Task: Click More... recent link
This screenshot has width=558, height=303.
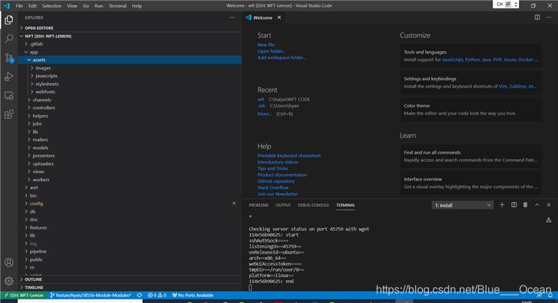Action: (x=264, y=114)
